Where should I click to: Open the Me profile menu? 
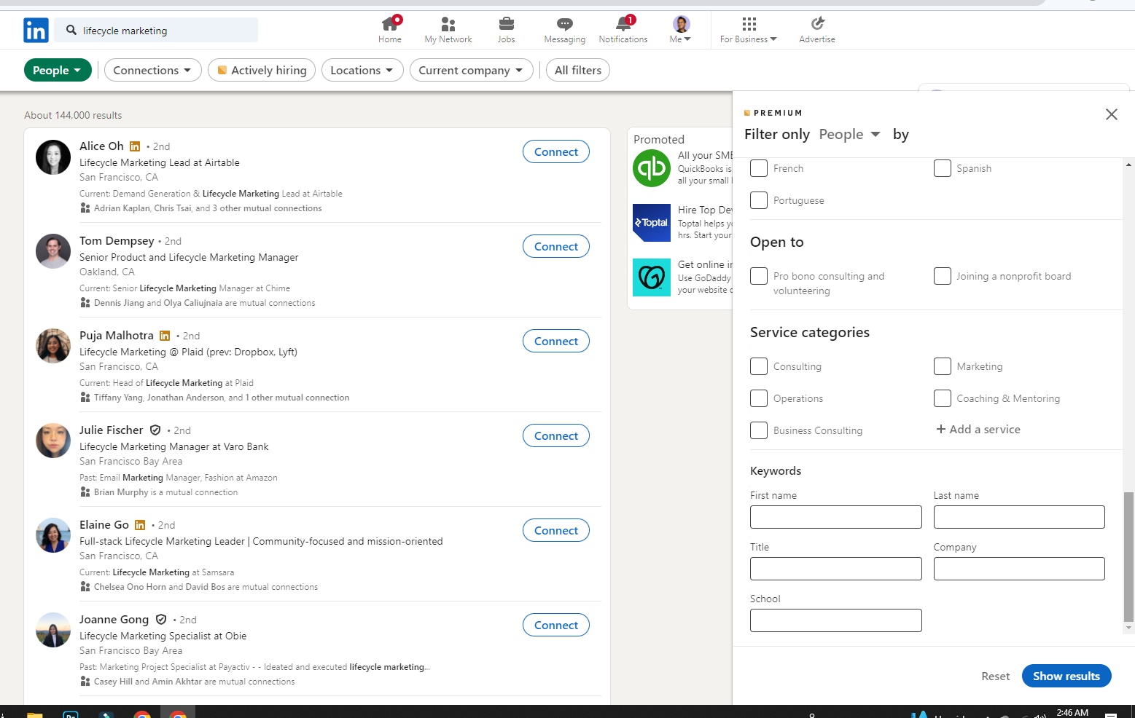tap(681, 30)
